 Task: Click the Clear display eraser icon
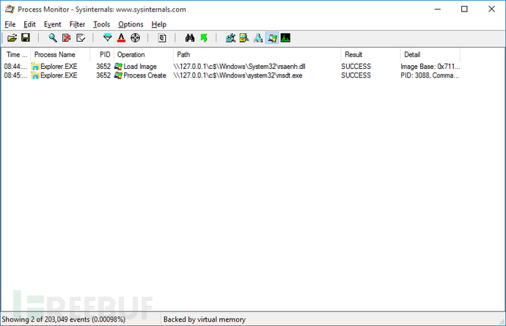[81, 38]
